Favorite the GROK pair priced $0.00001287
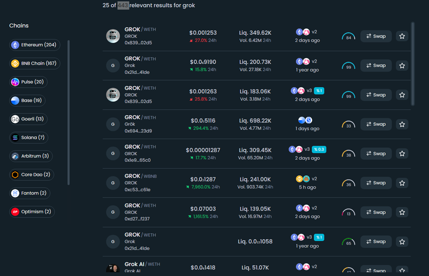 (402, 153)
